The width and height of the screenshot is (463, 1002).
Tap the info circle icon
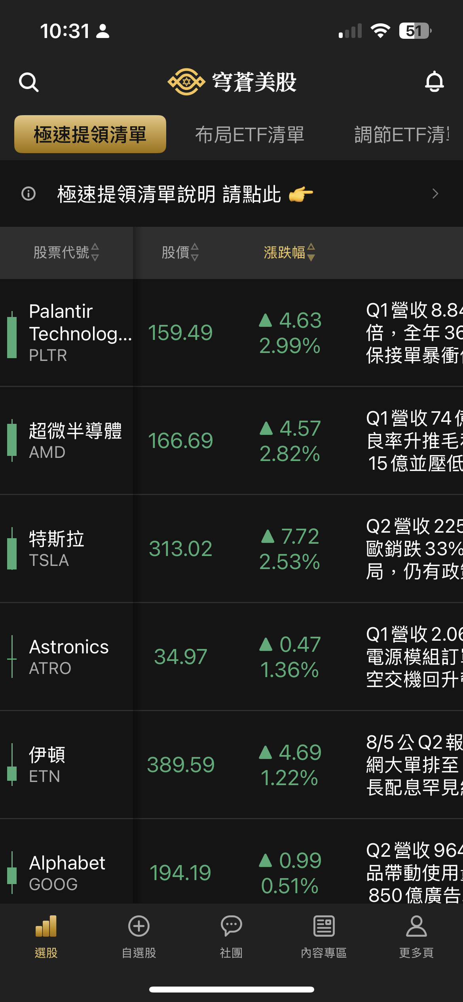click(28, 194)
